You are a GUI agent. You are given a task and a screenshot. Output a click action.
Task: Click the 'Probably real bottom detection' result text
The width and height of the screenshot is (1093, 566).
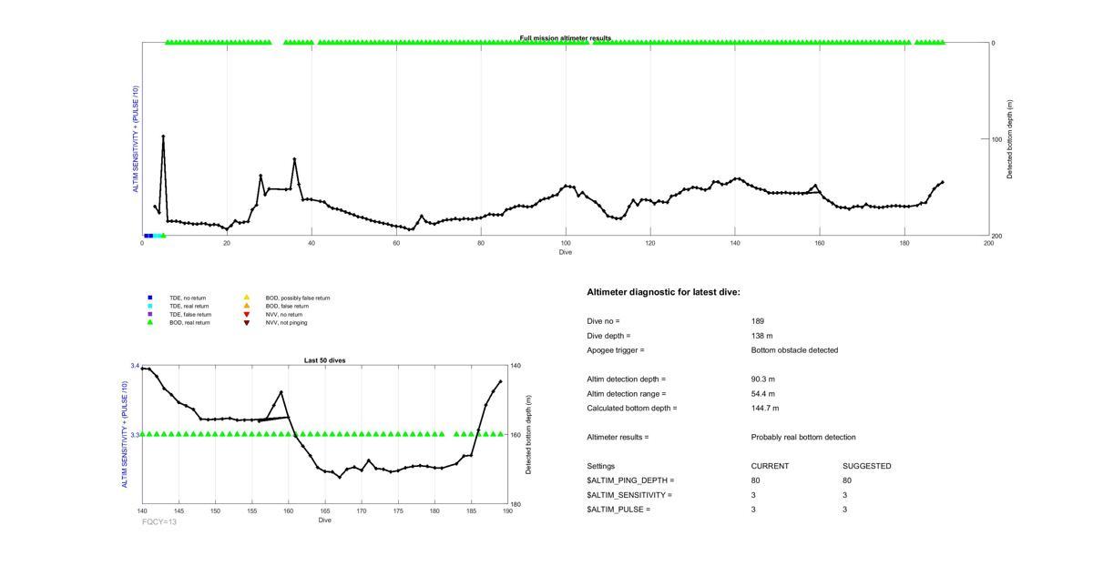(x=803, y=438)
